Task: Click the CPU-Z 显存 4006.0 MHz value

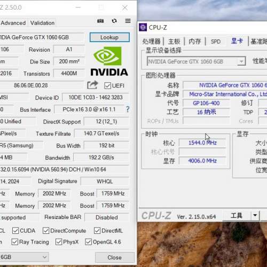Action: coord(202,161)
